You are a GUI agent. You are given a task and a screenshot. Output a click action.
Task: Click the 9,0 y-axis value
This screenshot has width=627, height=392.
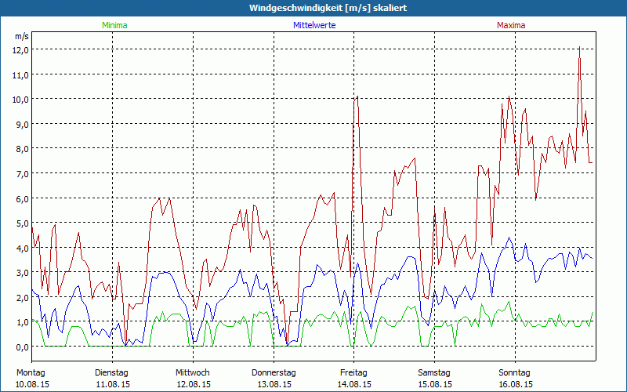[x=23, y=125]
